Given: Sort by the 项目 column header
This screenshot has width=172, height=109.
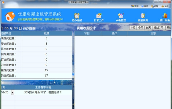Looking at the screenshot, I should point(88,33).
